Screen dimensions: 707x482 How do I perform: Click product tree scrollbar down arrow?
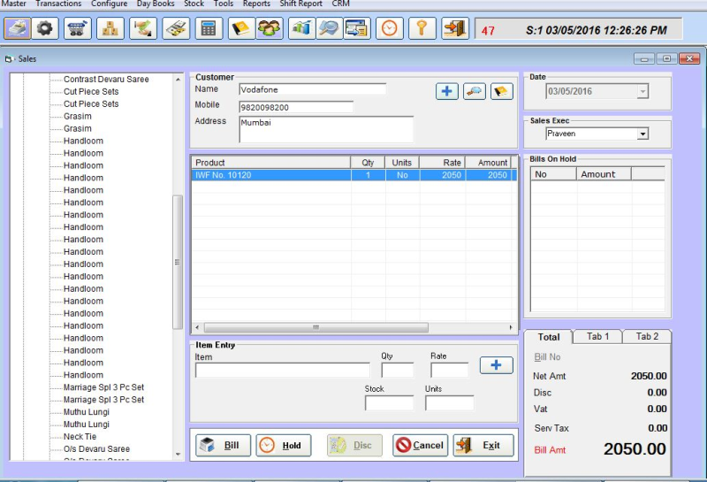point(178,455)
